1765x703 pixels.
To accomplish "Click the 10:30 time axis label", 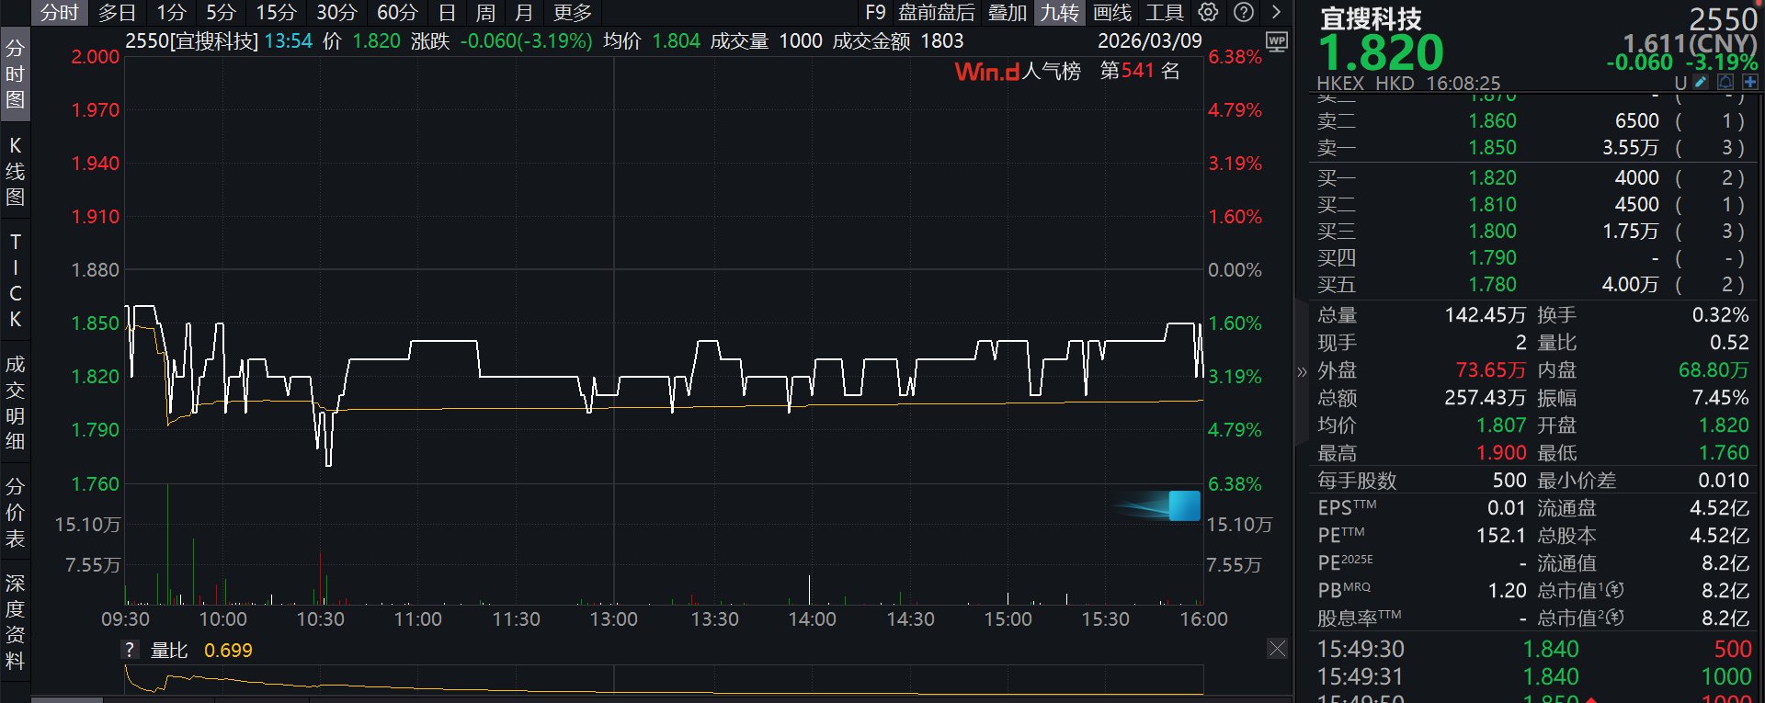I will coord(320,619).
